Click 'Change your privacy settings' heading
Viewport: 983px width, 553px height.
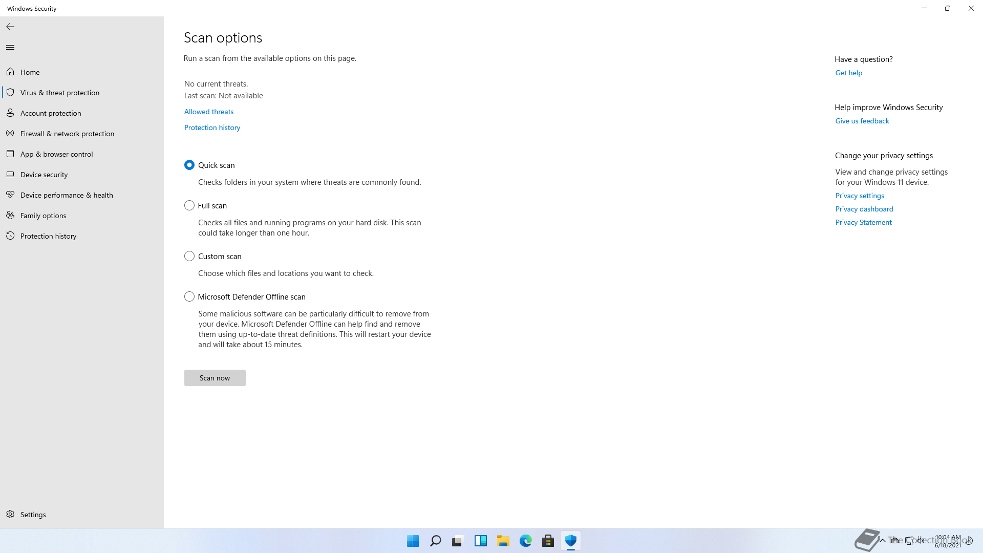[884, 156]
